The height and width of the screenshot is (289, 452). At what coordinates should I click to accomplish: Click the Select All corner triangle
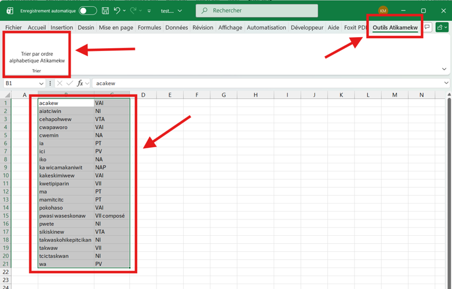(x=8, y=95)
